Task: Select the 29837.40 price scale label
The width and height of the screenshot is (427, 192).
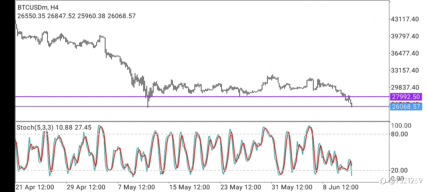Action: coord(405,87)
